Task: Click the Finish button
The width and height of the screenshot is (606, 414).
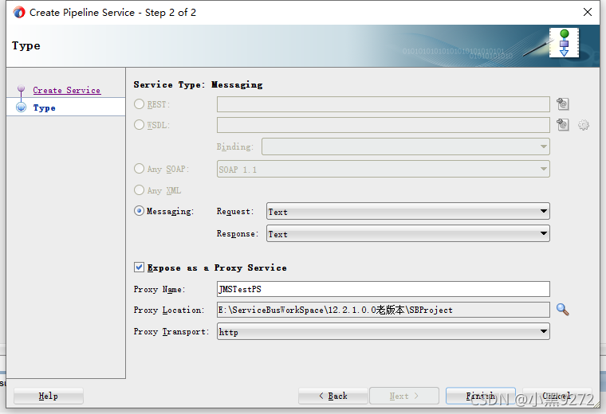Action: point(480,396)
